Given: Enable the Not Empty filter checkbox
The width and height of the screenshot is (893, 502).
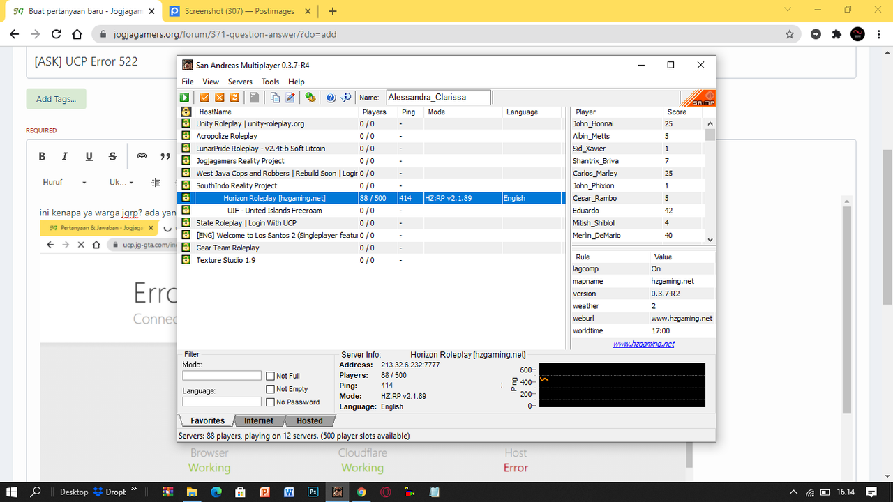Looking at the screenshot, I should 271,389.
